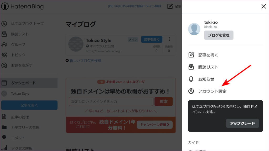
Task: Click the お題をさがす icon in sidebar
Action: click(4, 65)
